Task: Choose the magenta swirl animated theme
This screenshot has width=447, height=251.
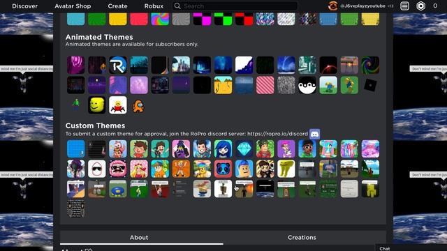Action: point(76,65)
